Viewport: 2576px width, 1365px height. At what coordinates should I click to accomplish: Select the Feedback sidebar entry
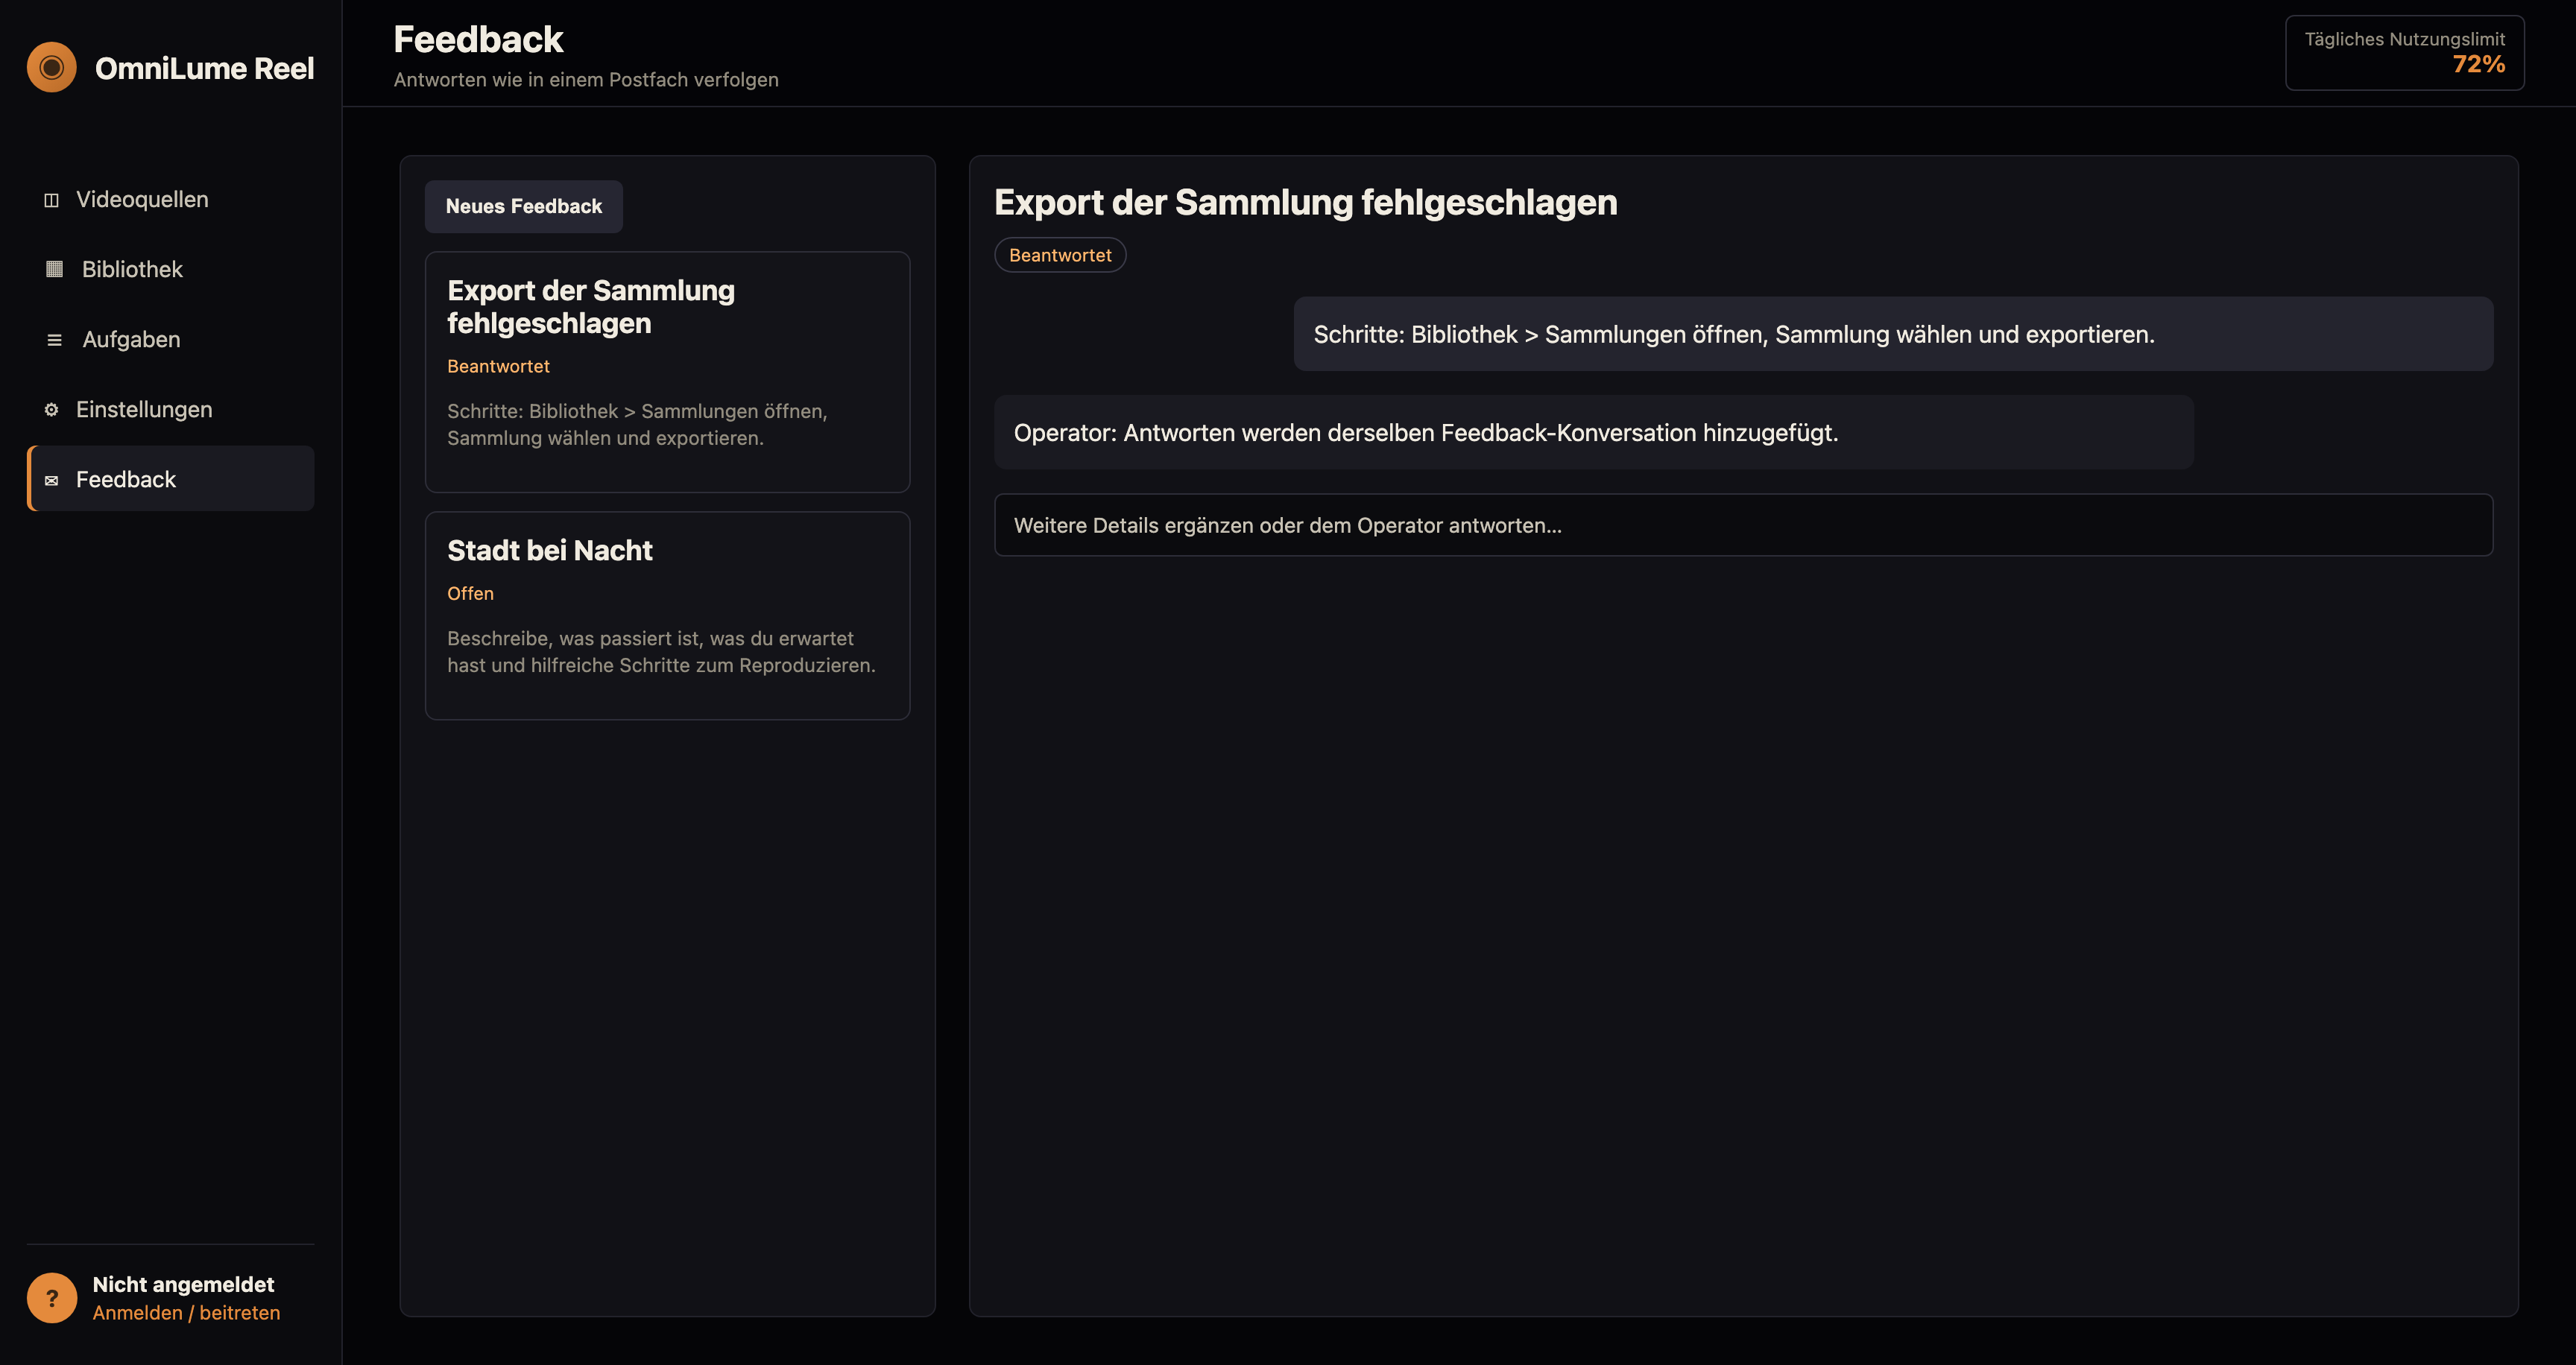coord(171,478)
